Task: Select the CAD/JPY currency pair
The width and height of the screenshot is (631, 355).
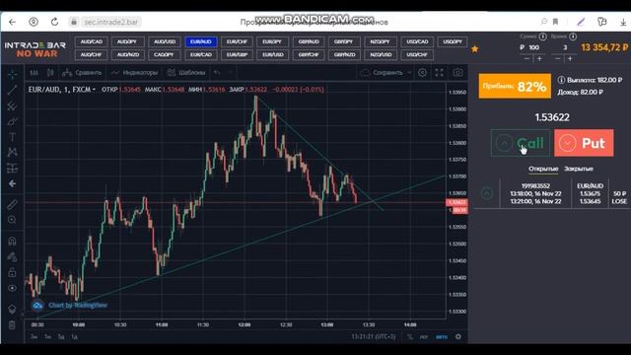Action: point(164,55)
